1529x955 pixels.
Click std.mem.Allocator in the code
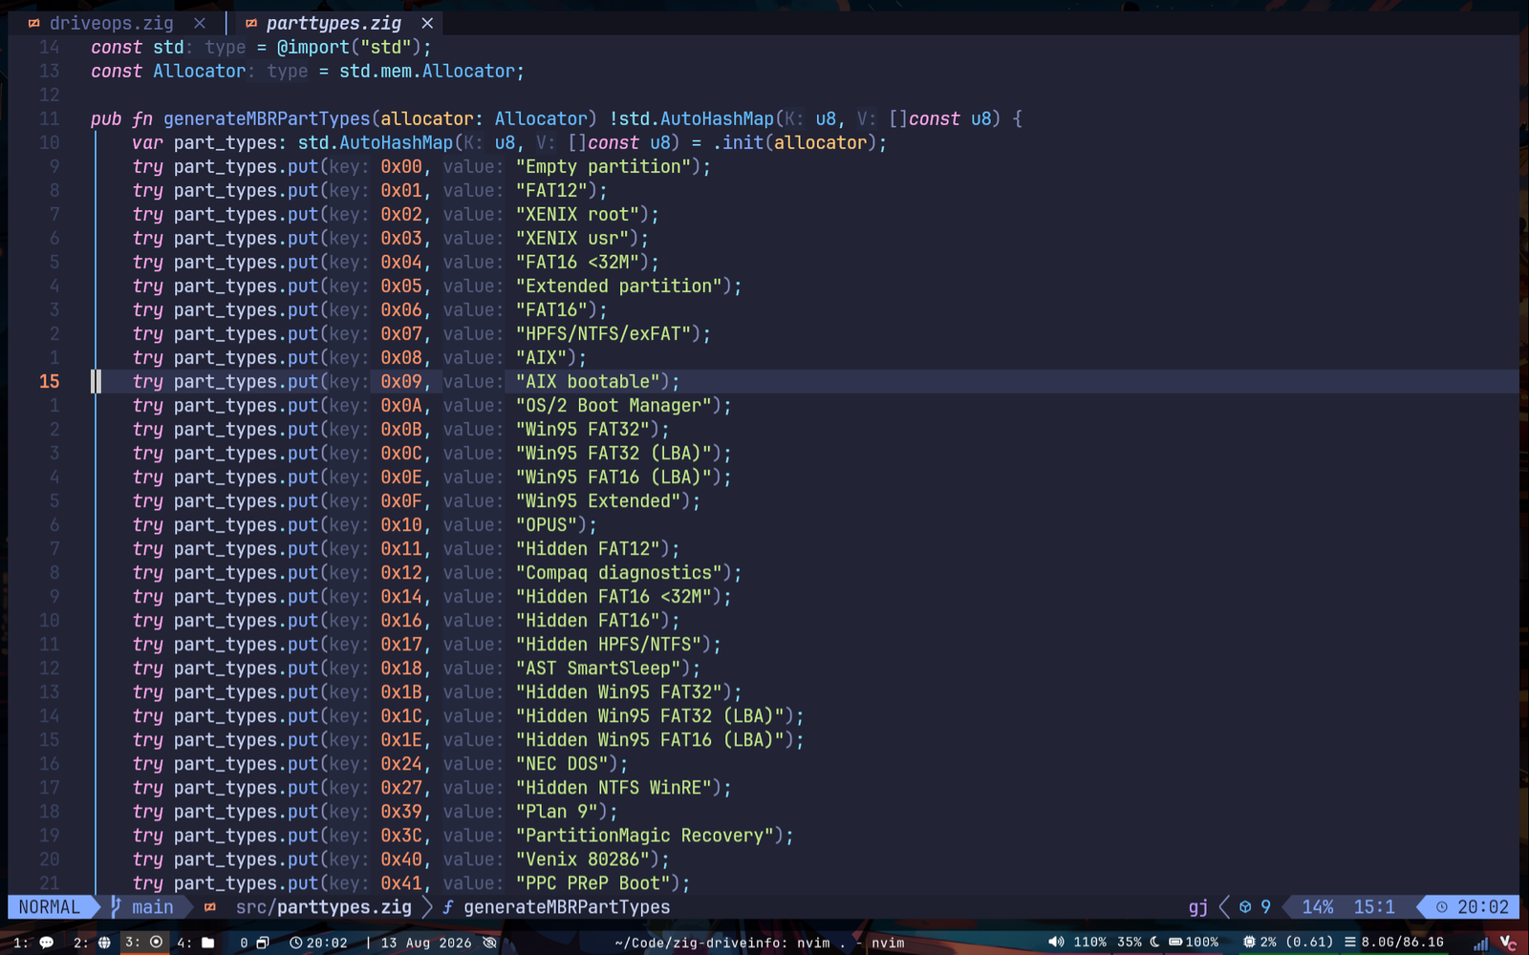[427, 71]
